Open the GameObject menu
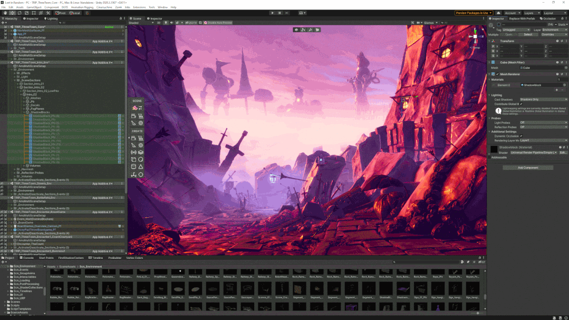 pos(34,7)
